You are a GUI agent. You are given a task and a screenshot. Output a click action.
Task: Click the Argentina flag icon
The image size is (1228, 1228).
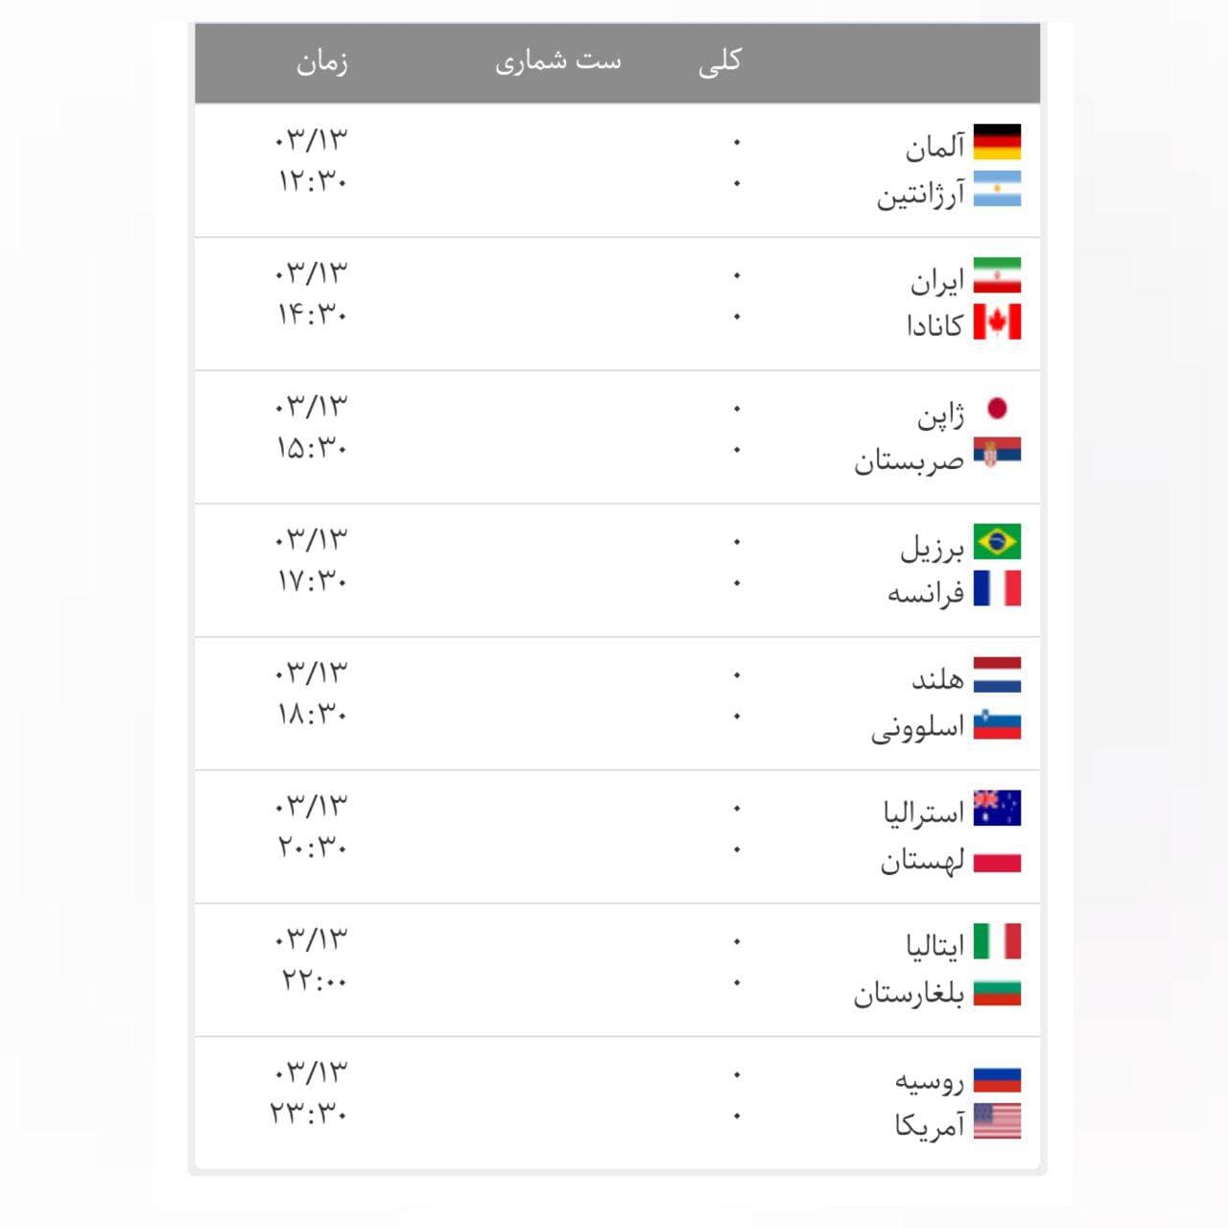point(997,189)
